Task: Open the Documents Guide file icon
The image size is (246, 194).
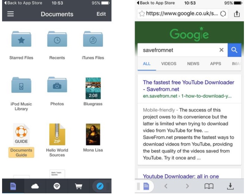Action: pyautogui.click(x=21, y=134)
